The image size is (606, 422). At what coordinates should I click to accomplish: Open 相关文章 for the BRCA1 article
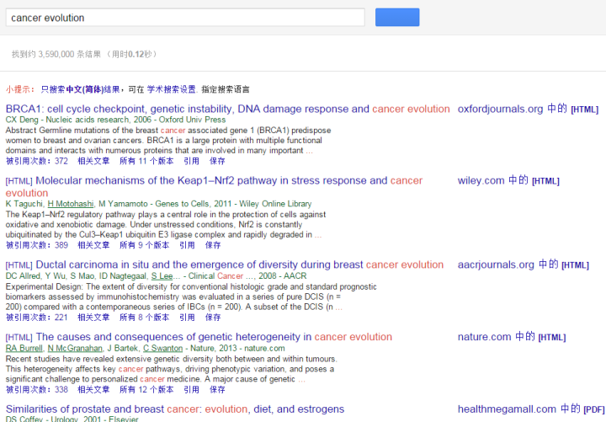(x=93, y=161)
